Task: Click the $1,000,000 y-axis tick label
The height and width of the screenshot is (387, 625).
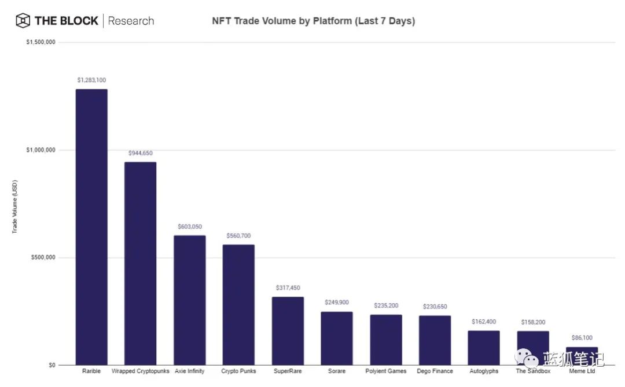Action: (40, 150)
